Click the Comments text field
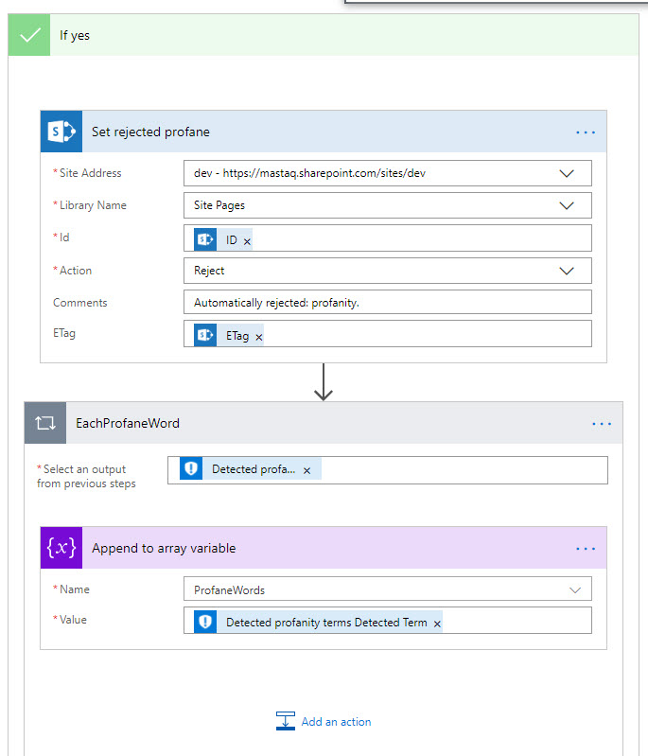 coord(387,303)
